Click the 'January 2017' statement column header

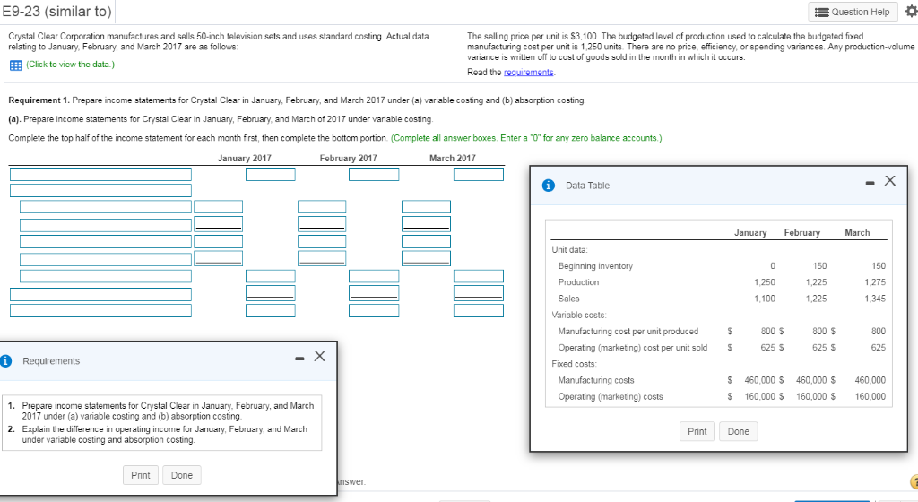tap(244, 158)
